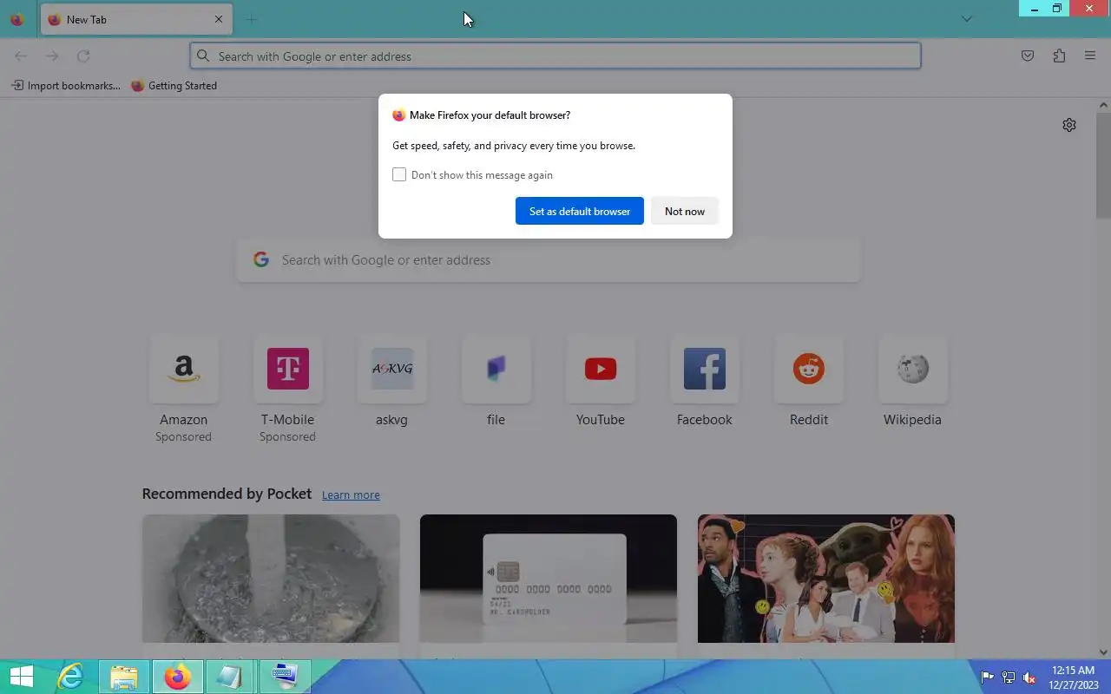Open the credit card story thumbnail
Screen dimensions: 1111x694
coord(549,579)
